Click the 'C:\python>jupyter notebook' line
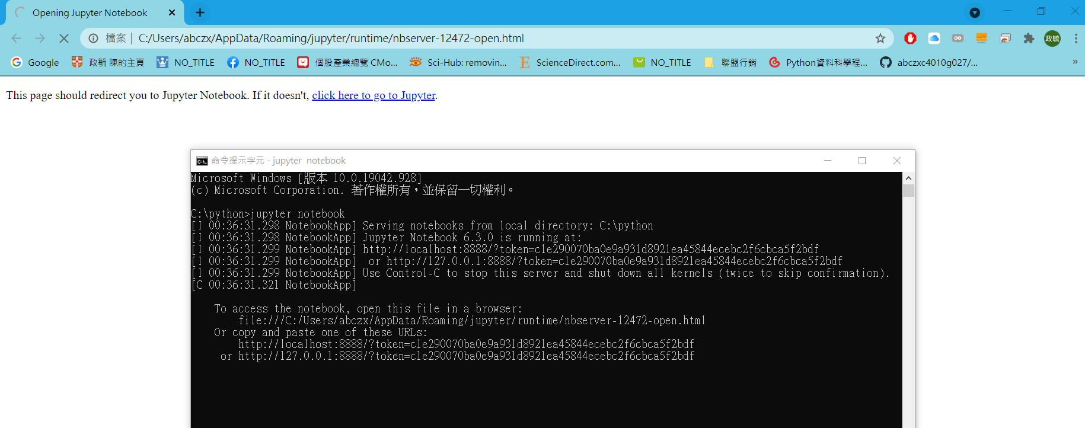 267,214
